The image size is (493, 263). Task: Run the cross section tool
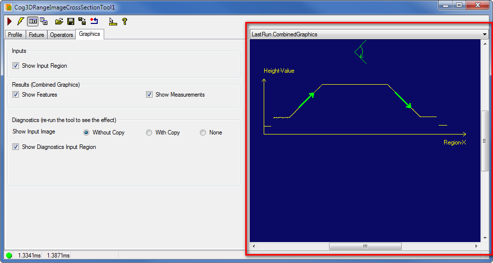click(x=9, y=21)
